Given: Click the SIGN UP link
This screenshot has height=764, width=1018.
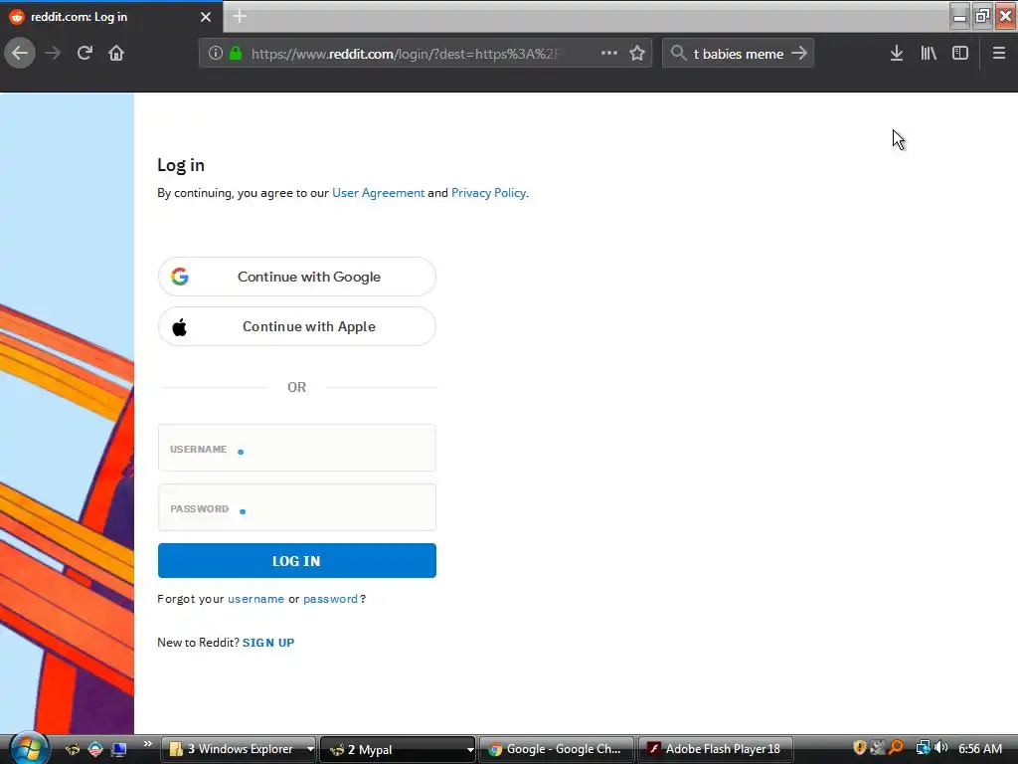Looking at the screenshot, I should tap(268, 643).
